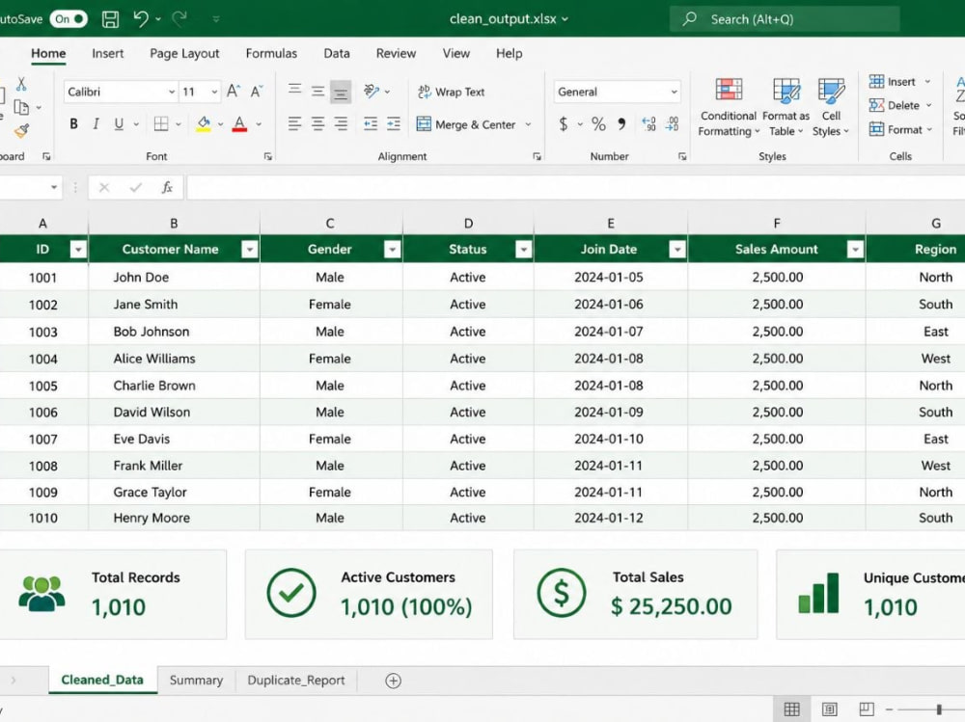Viewport: 965px width, 722px height.
Task: Switch to Page Break Preview view
Action: point(866,709)
